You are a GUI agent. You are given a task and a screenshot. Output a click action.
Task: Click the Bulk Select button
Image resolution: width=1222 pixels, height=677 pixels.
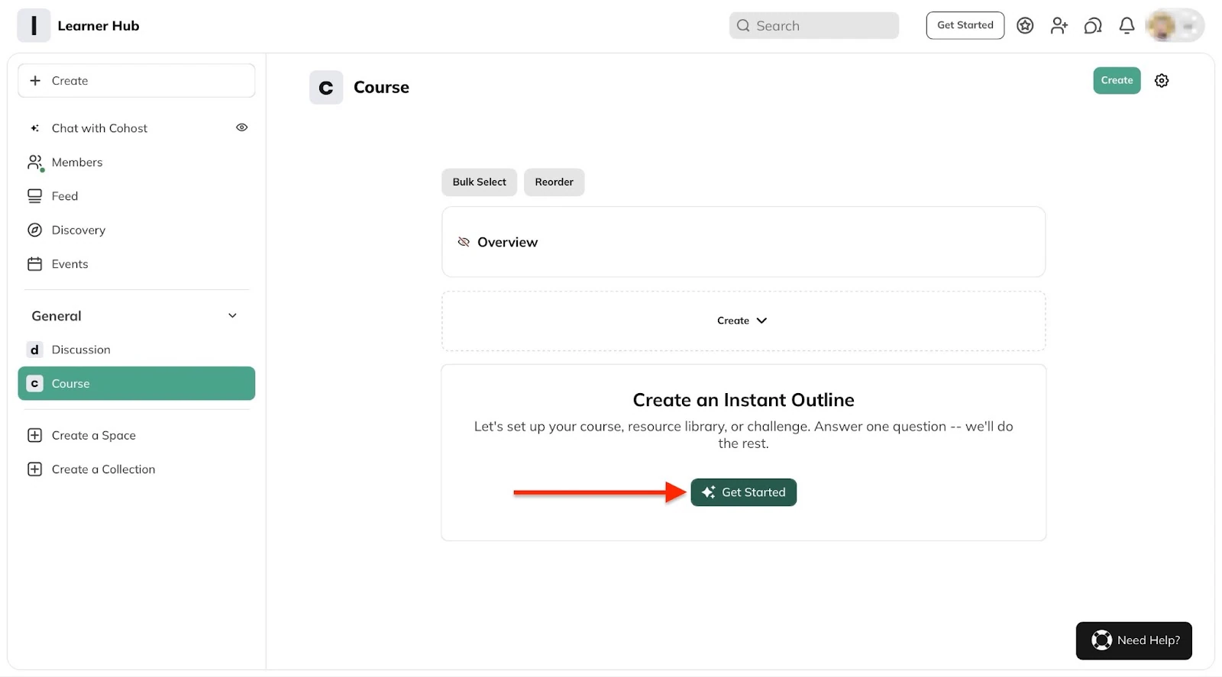click(x=479, y=182)
